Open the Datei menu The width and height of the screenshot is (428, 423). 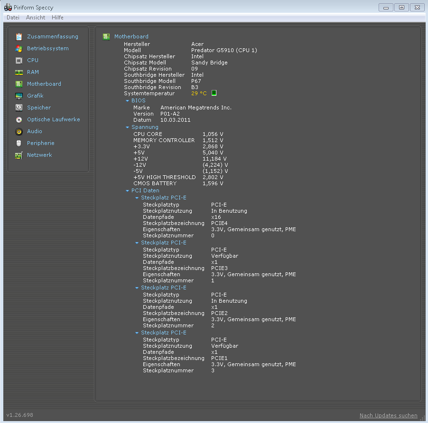click(13, 18)
